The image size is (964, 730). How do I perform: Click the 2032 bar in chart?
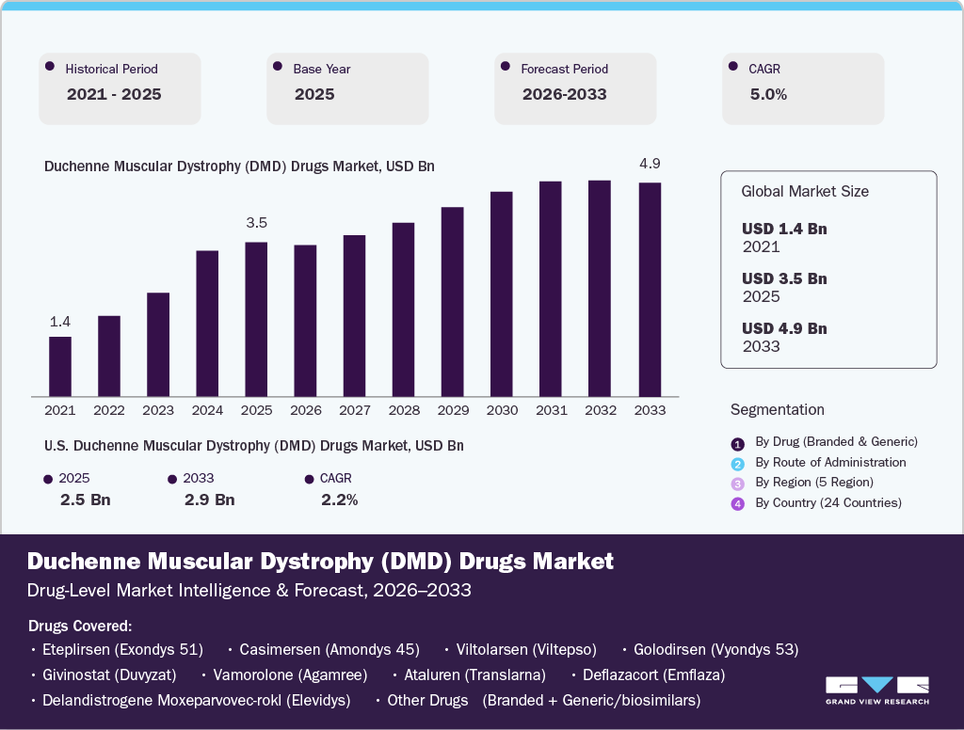click(x=600, y=288)
